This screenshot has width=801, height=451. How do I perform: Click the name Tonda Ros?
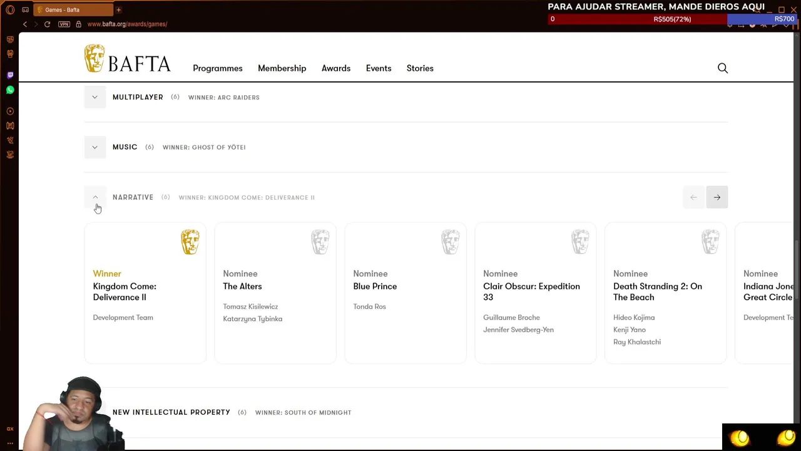(x=369, y=306)
